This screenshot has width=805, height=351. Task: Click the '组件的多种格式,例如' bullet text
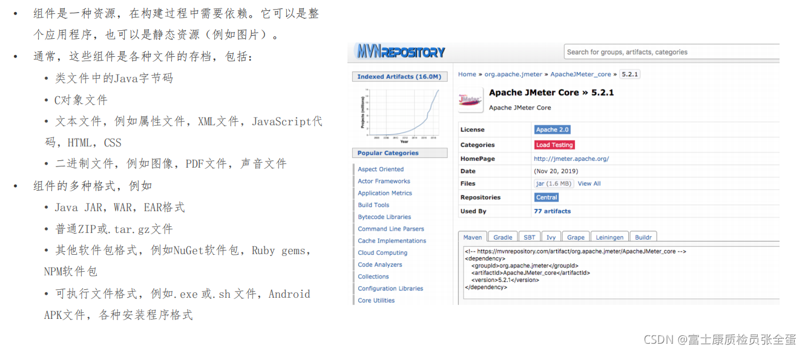pyautogui.click(x=92, y=186)
